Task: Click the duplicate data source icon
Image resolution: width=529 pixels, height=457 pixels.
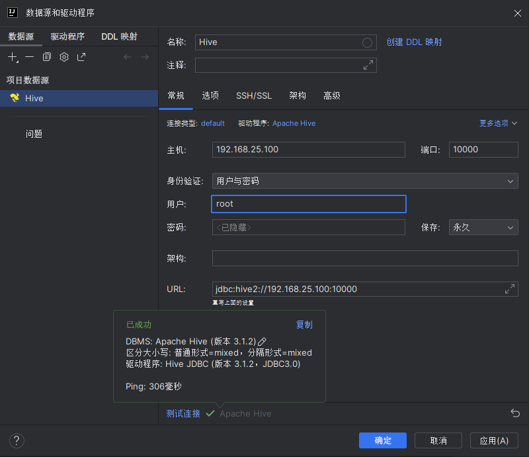Action: click(47, 58)
